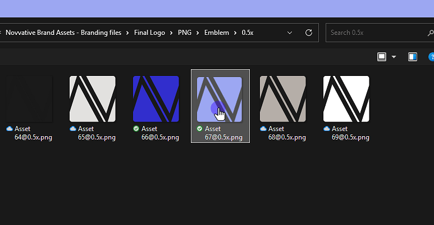
Task: Click the Asset 64@0.5x.png file name
Action: (x=33, y=133)
